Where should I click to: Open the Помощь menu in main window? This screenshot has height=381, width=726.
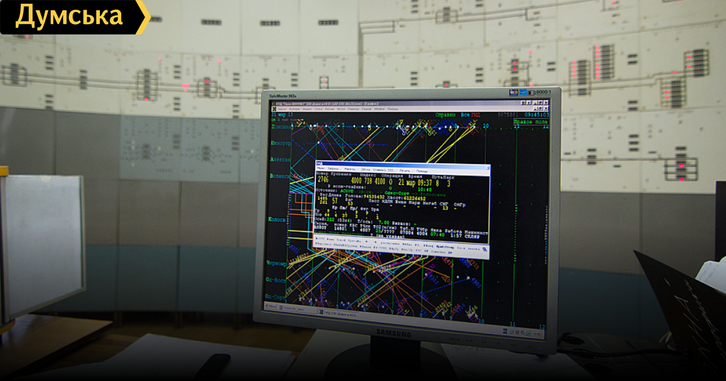(x=393, y=109)
